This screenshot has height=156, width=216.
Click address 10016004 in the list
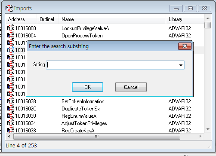point(25,36)
